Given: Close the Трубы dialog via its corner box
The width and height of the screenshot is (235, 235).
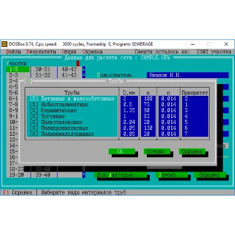Looking at the screenshot, I should tap(28, 81).
